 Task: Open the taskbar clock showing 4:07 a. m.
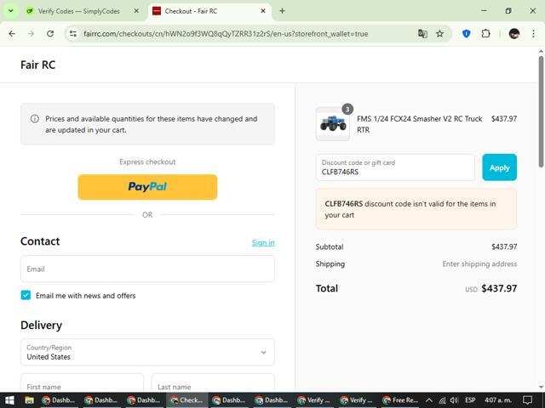tap(497, 400)
